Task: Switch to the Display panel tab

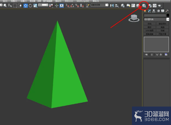Action: [163, 11]
